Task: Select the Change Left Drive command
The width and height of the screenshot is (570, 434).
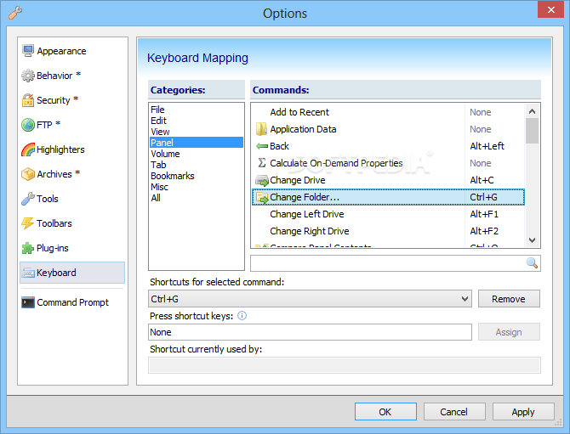Action: 388,214
